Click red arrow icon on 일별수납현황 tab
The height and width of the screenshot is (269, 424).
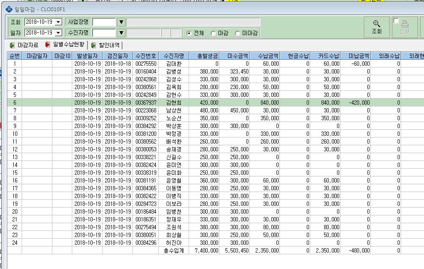[48, 45]
